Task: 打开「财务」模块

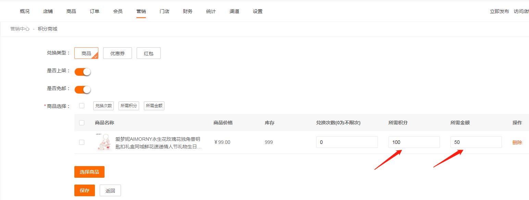Action: click(x=187, y=11)
